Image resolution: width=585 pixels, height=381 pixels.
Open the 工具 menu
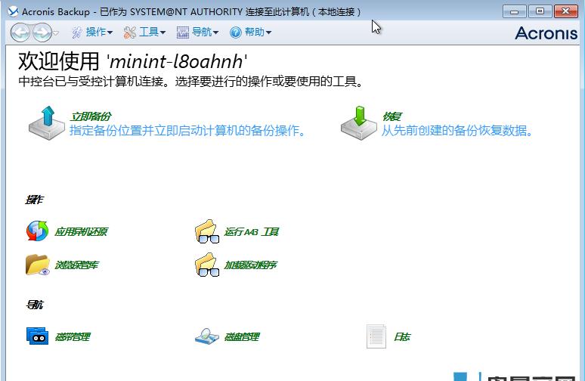point(152,32)
